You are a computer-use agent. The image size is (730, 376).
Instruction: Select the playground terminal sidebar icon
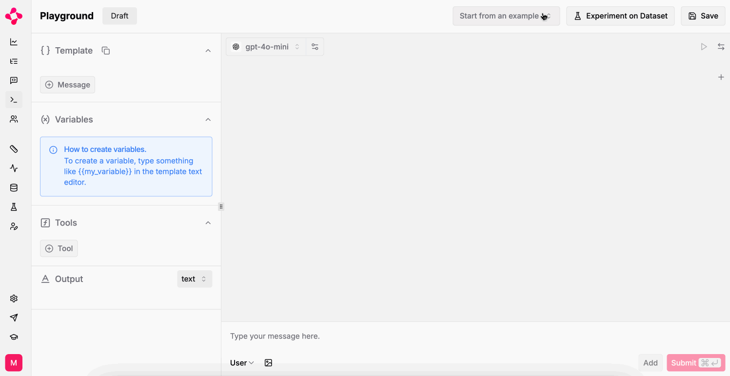coord(14,100)
